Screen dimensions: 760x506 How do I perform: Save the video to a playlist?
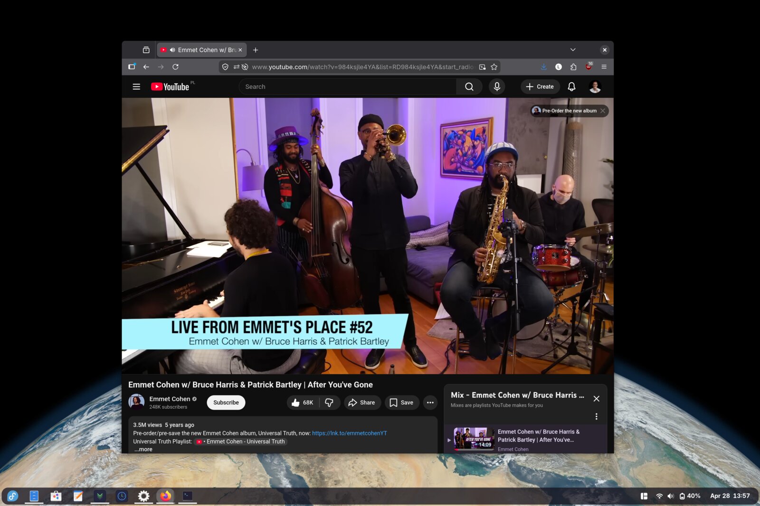tap(401, 403)
